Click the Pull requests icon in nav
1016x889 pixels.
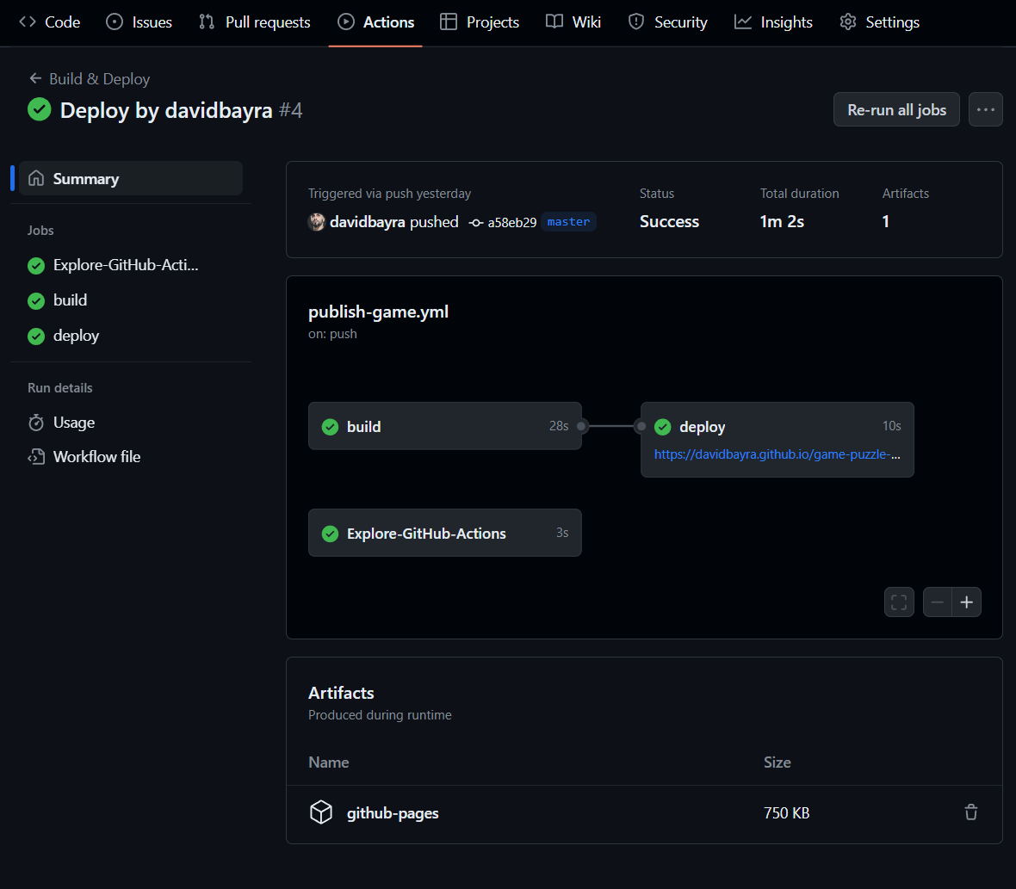pyautogui.click(x=207, y=22)
